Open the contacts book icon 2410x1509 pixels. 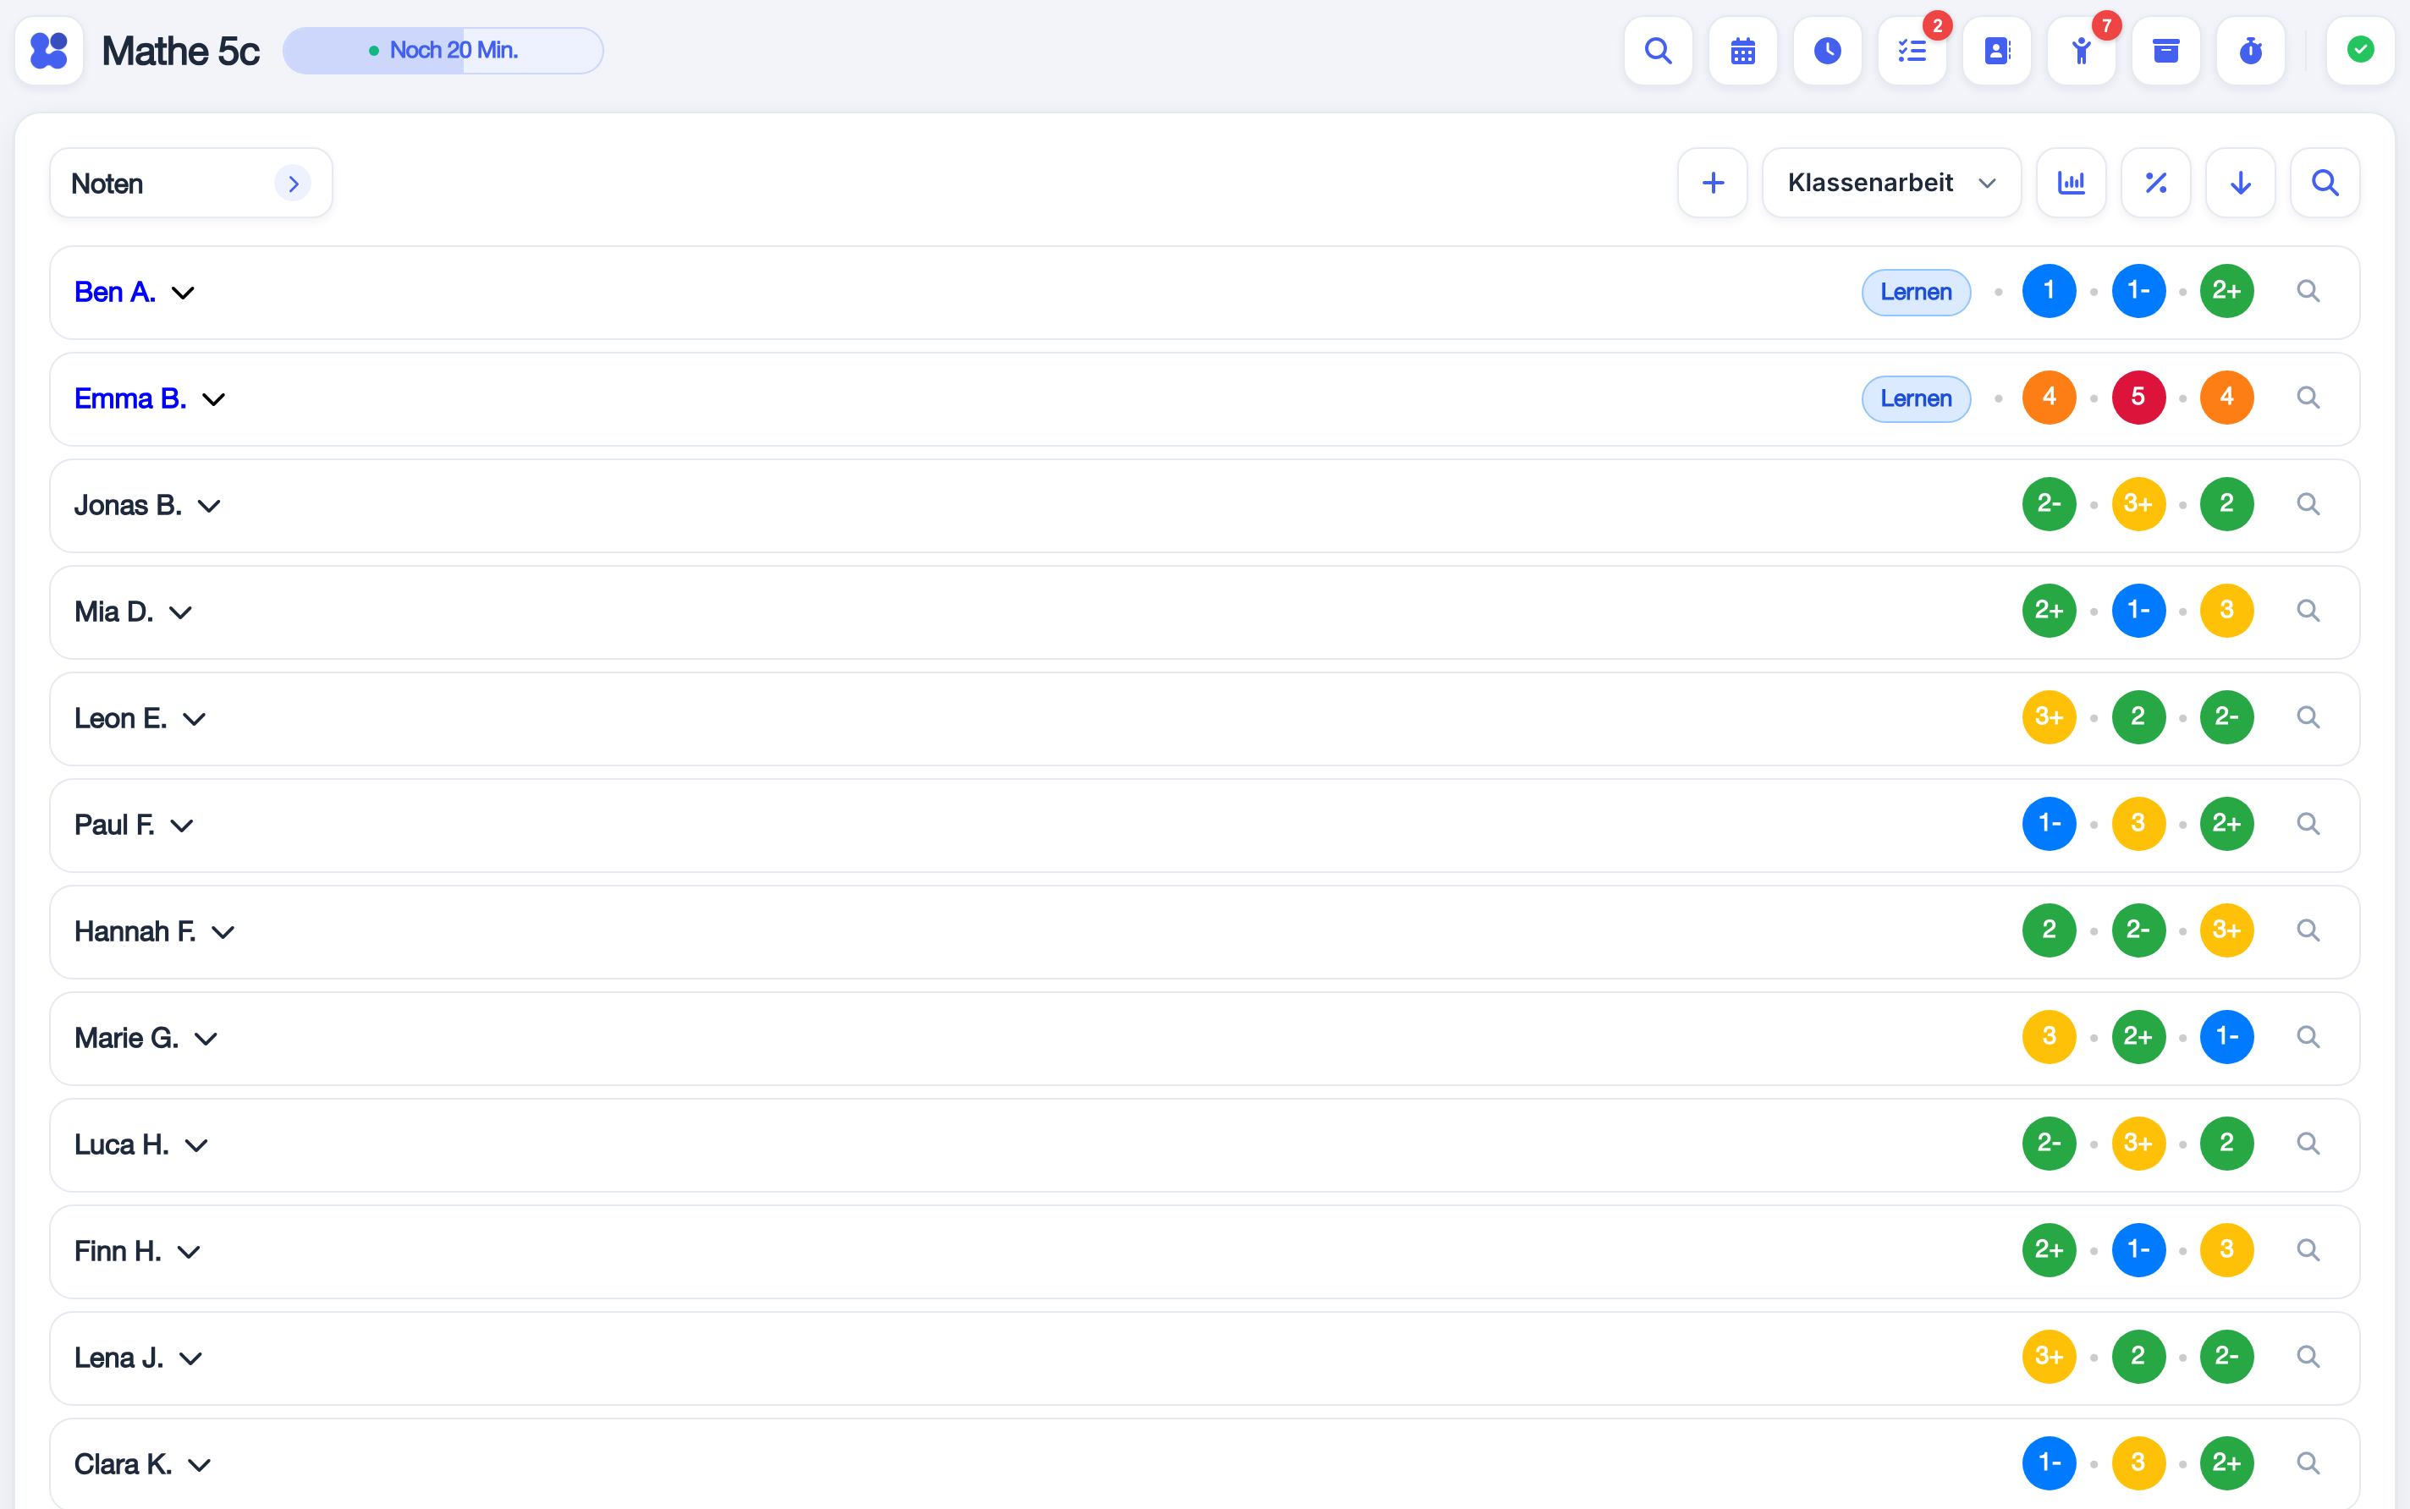click(x=1997, y=50)
